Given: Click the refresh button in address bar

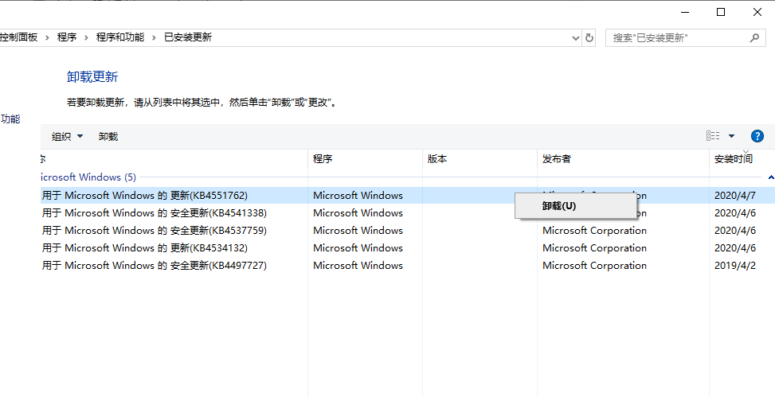Looking at the screenshot, I should click(x=589, y=37).
